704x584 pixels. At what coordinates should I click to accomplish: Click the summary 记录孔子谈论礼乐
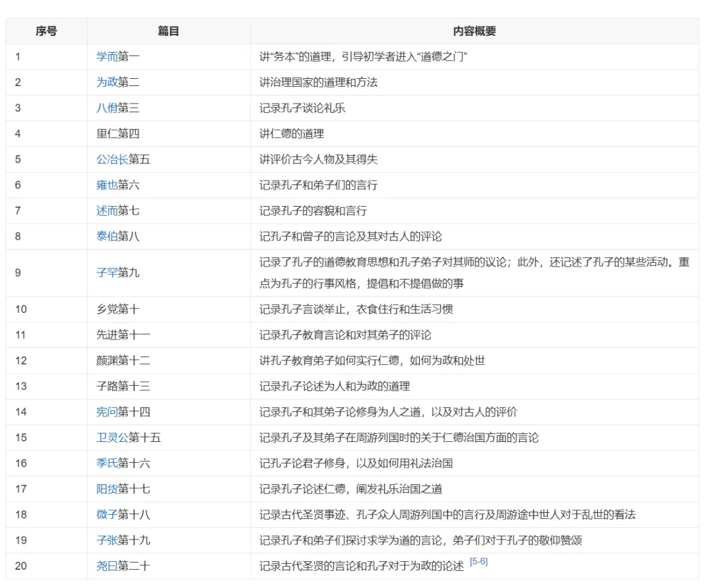pyautogui.click(x=302, y=108)
